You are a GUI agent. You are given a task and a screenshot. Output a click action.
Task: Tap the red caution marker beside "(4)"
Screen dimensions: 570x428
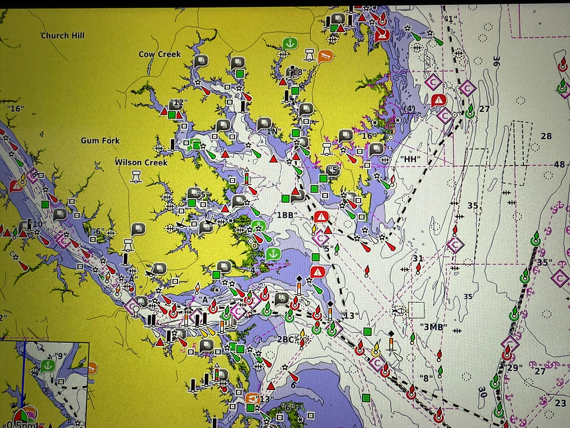(439, 100)
